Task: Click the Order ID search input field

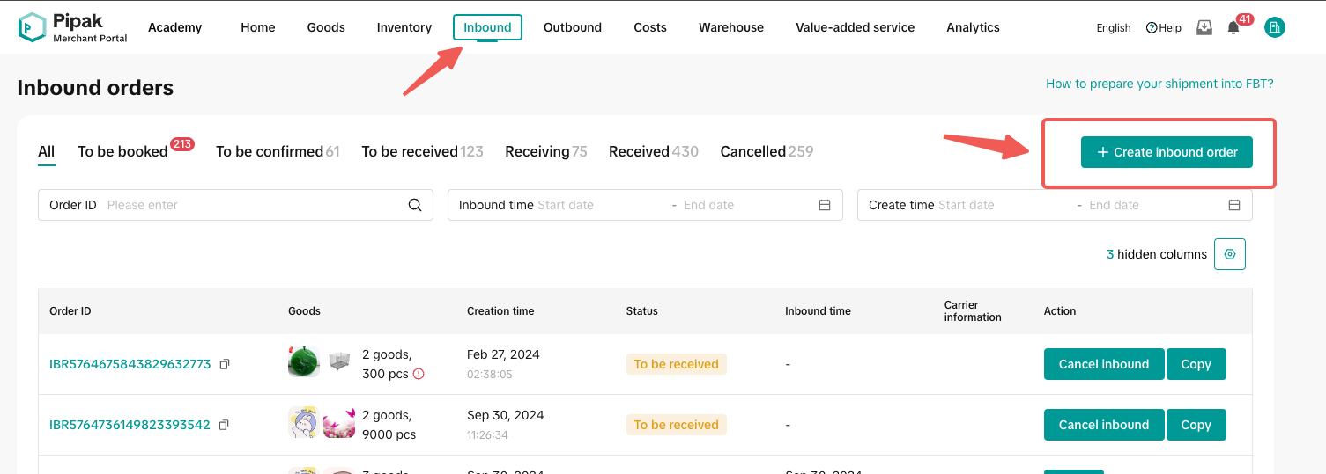Action: (x=251, y=205)
